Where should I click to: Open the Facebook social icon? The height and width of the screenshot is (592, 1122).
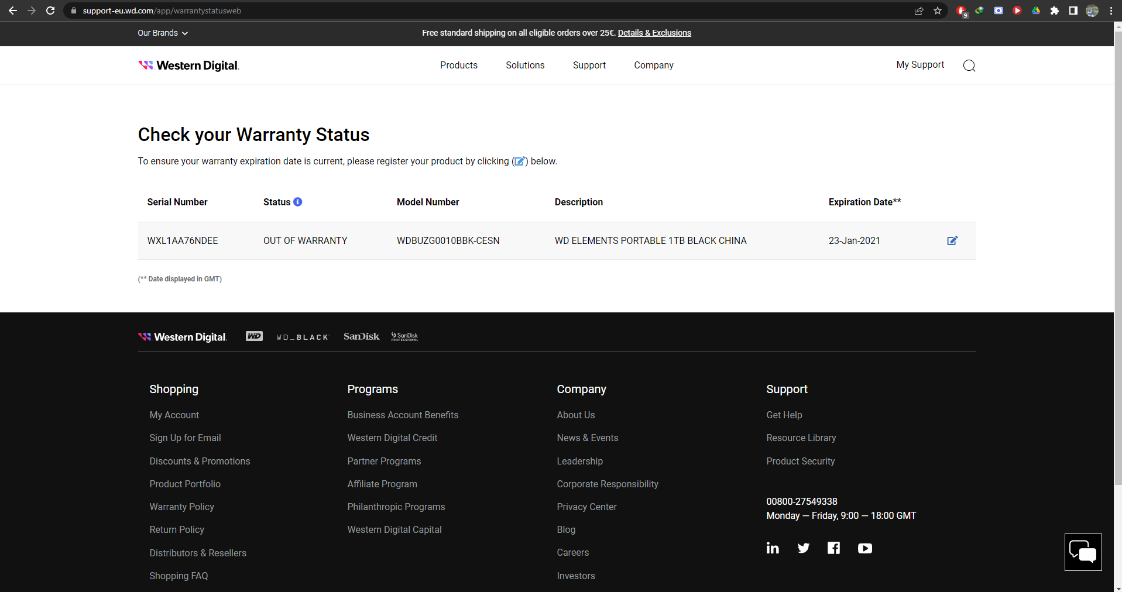tap(834, 548)
